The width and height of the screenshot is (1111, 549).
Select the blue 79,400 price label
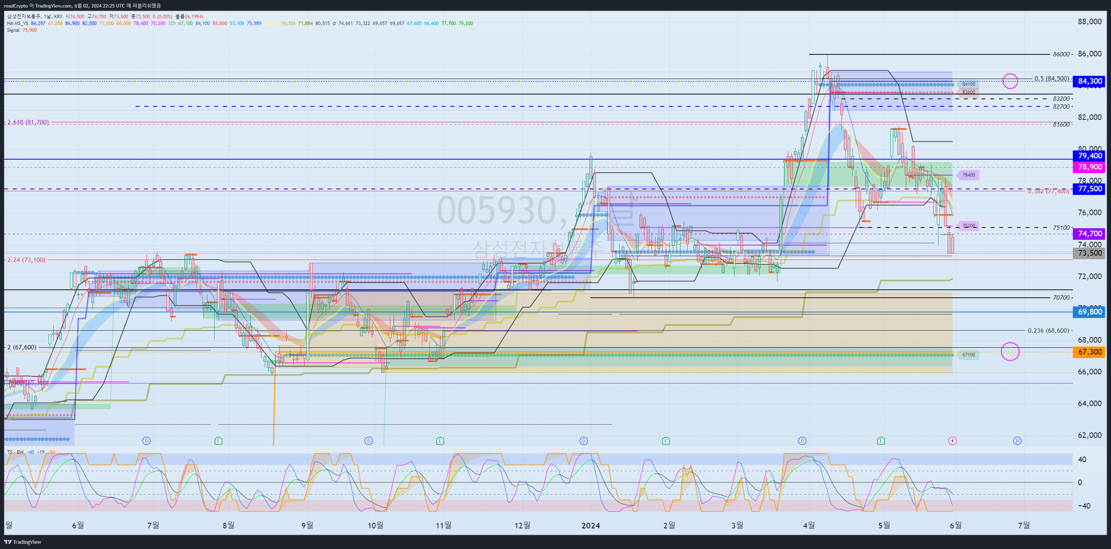[x=1089, y=156]
